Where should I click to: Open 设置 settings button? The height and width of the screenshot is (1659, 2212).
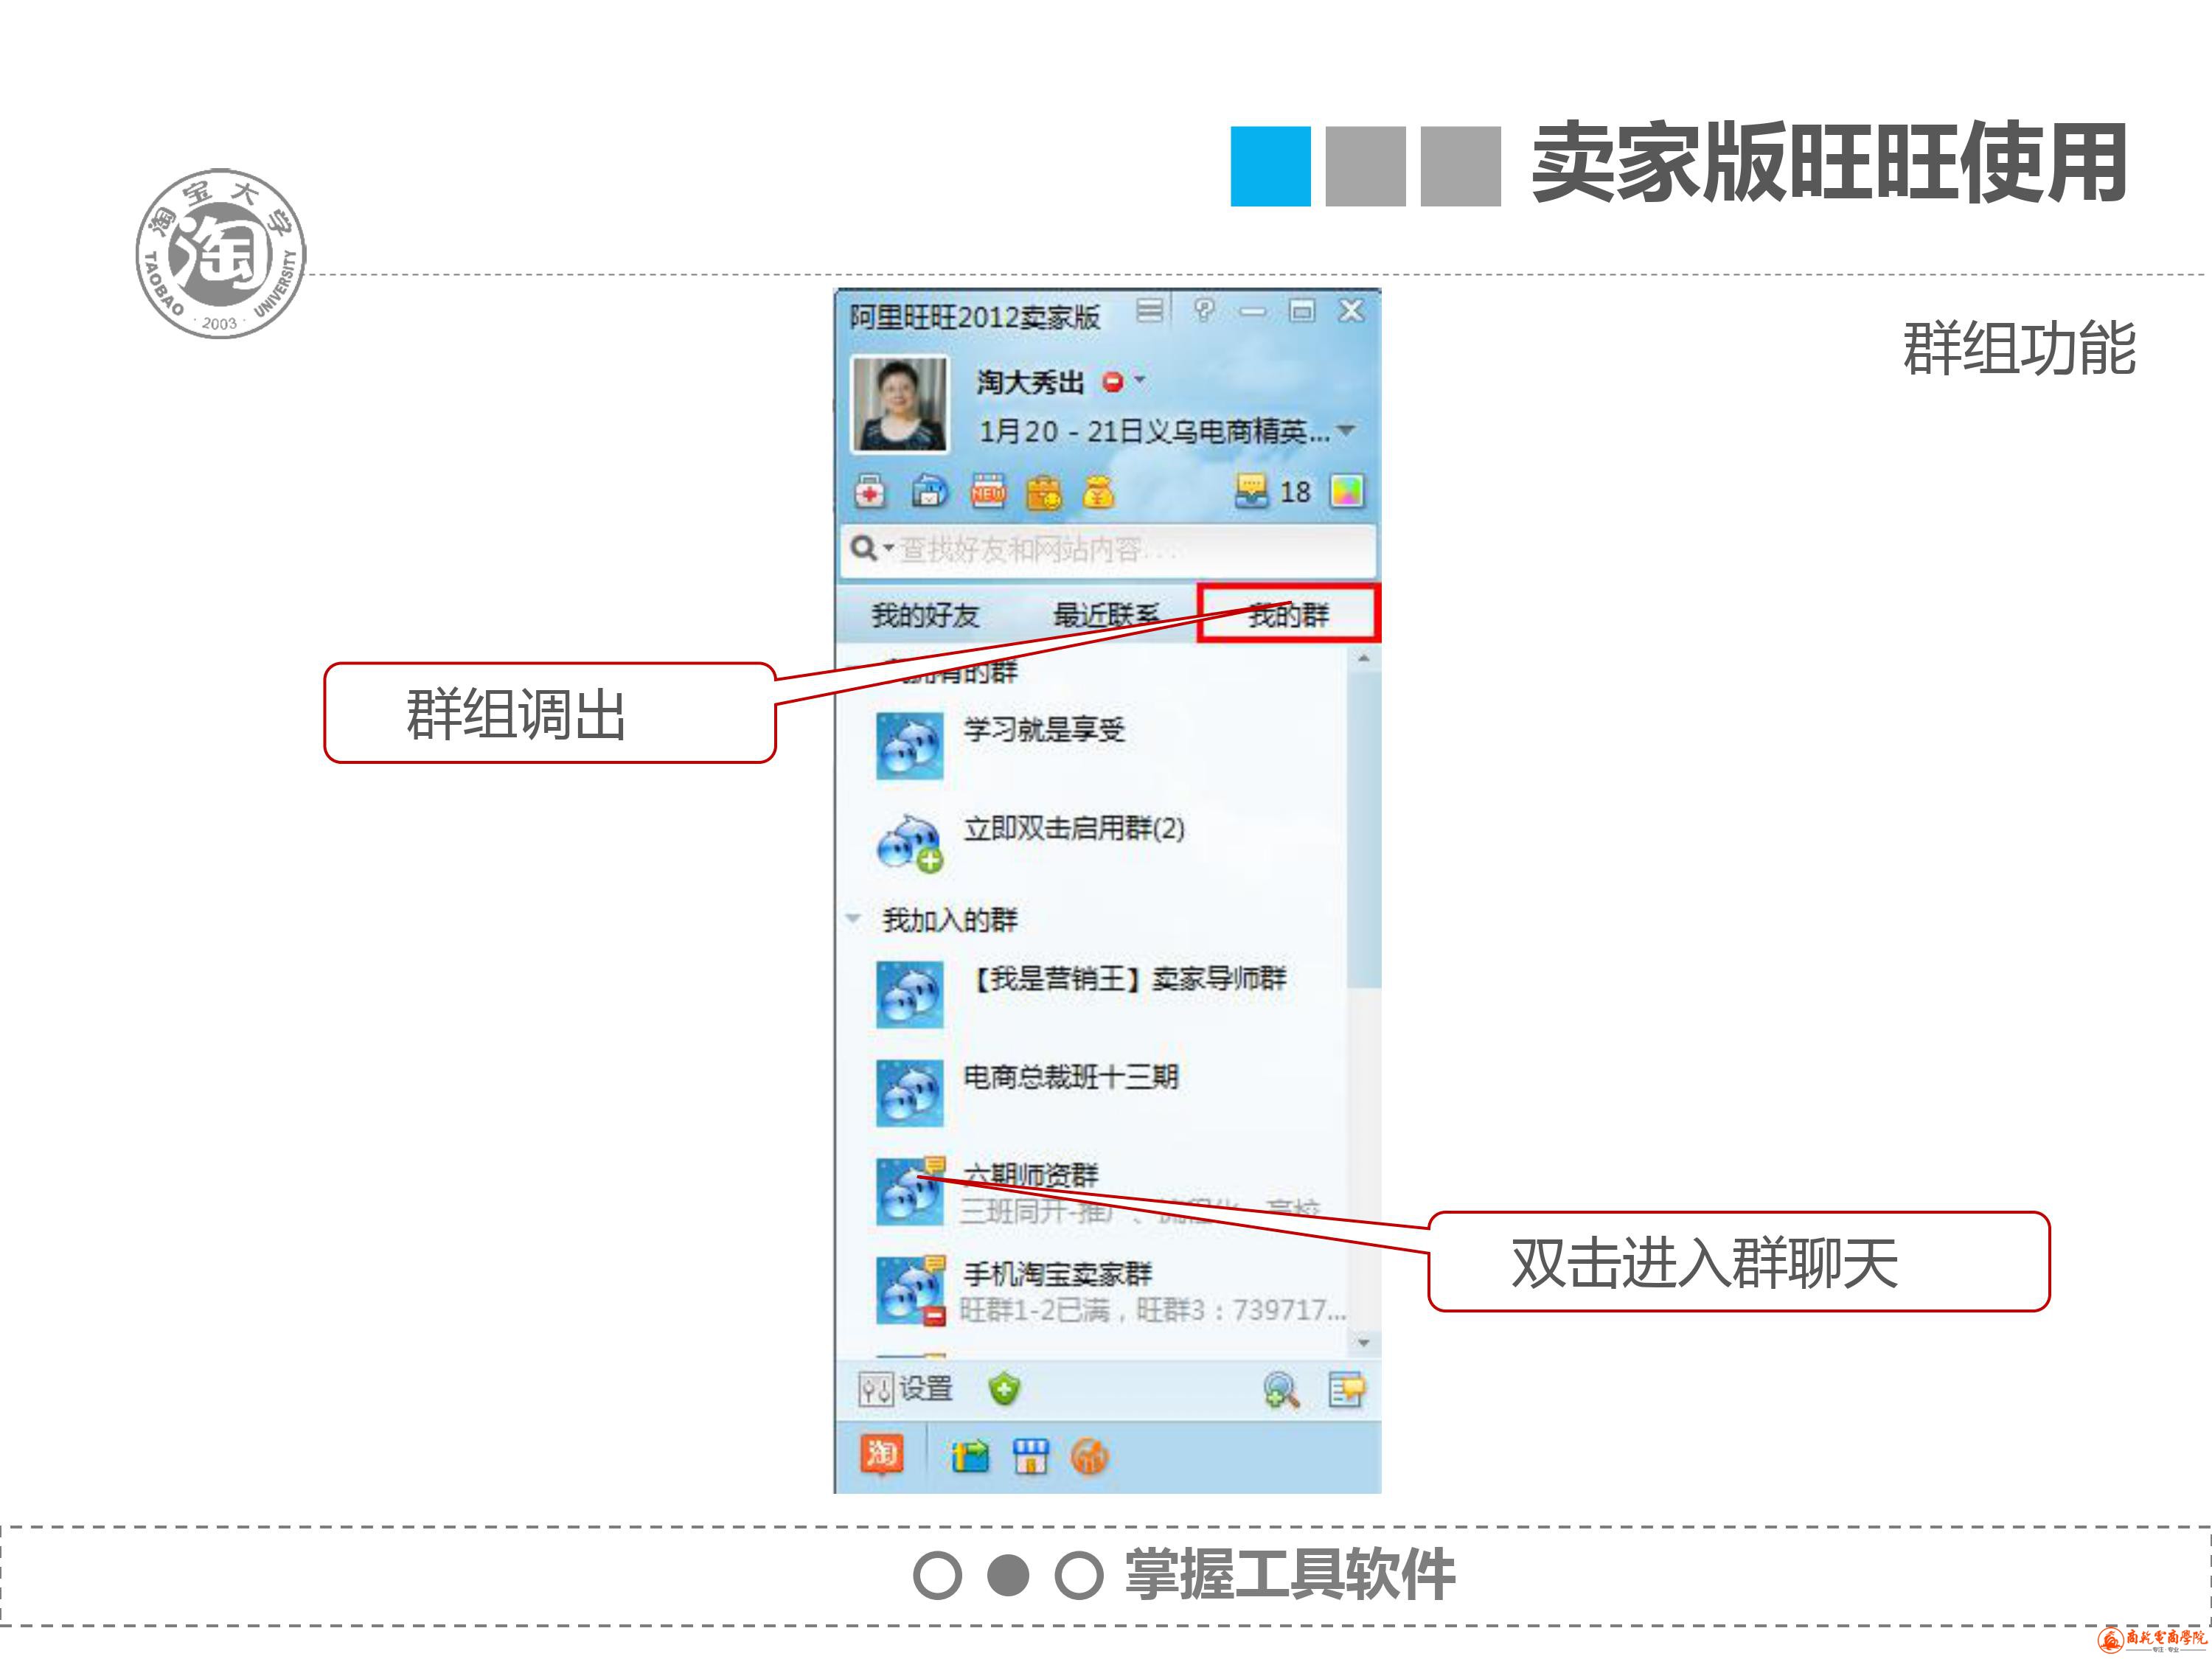(x=905, y=1389)
